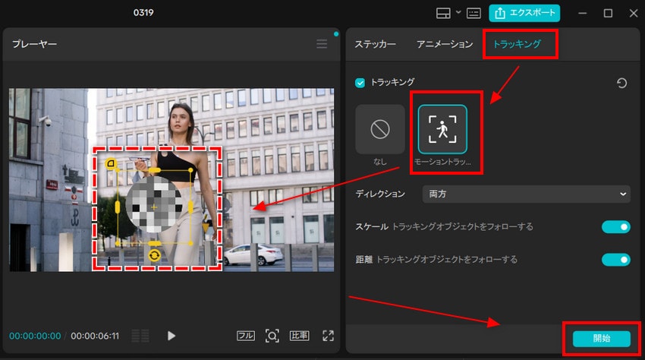The height and width of the screenshot is (360, 645).
Task: Select the なし (none) tracking option
Action: coord(380,130)
